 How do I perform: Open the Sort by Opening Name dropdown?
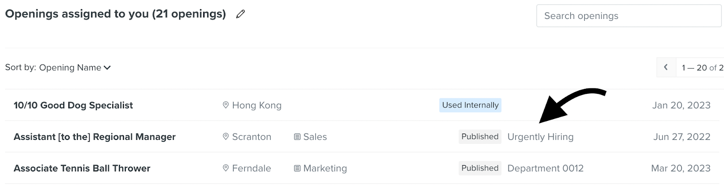(75, 68)
